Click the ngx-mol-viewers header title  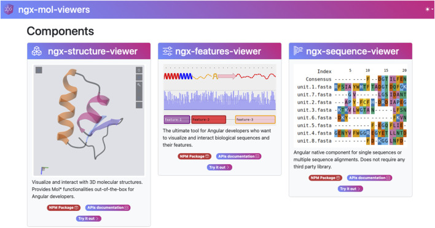[x=54, y=10]
